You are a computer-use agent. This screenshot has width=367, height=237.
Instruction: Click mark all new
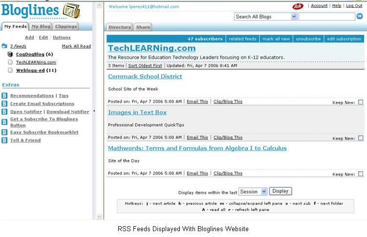pyautogui.click(x=276, y=39)
